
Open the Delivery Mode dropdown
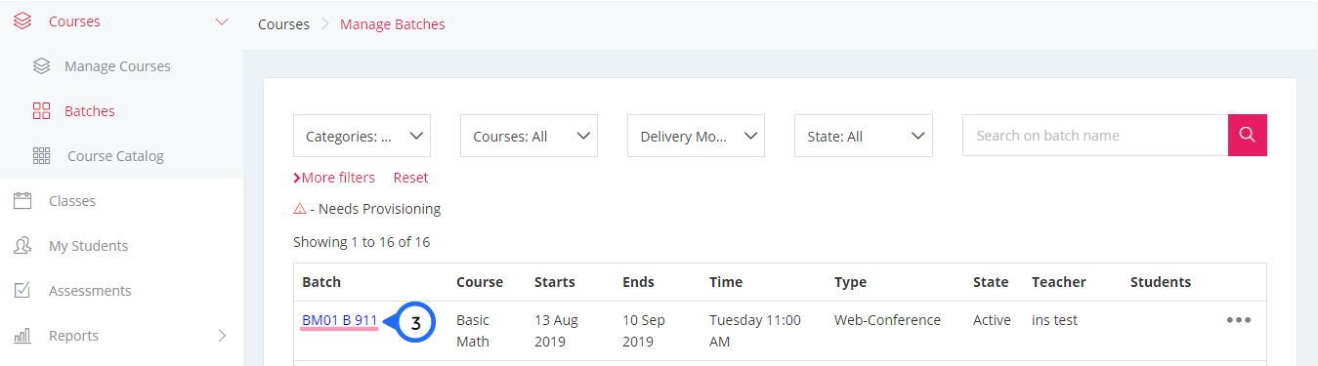click(x=696, y=136)
